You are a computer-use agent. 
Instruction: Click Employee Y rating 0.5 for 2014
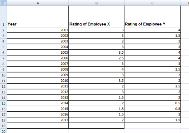pyautogui.click(x=153, y=103)
